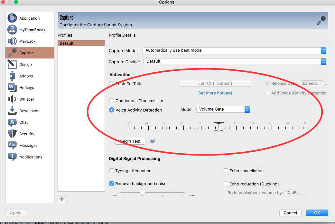Viewport: 335px width, 224px height.
Task: Select the Design paintbrush icon
Action: tap(12, 64)
